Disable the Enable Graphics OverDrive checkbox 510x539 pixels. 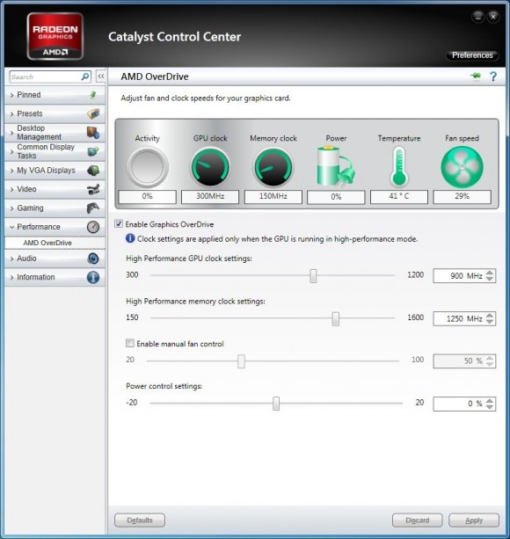pyautogui.click(x=119, y=224)
